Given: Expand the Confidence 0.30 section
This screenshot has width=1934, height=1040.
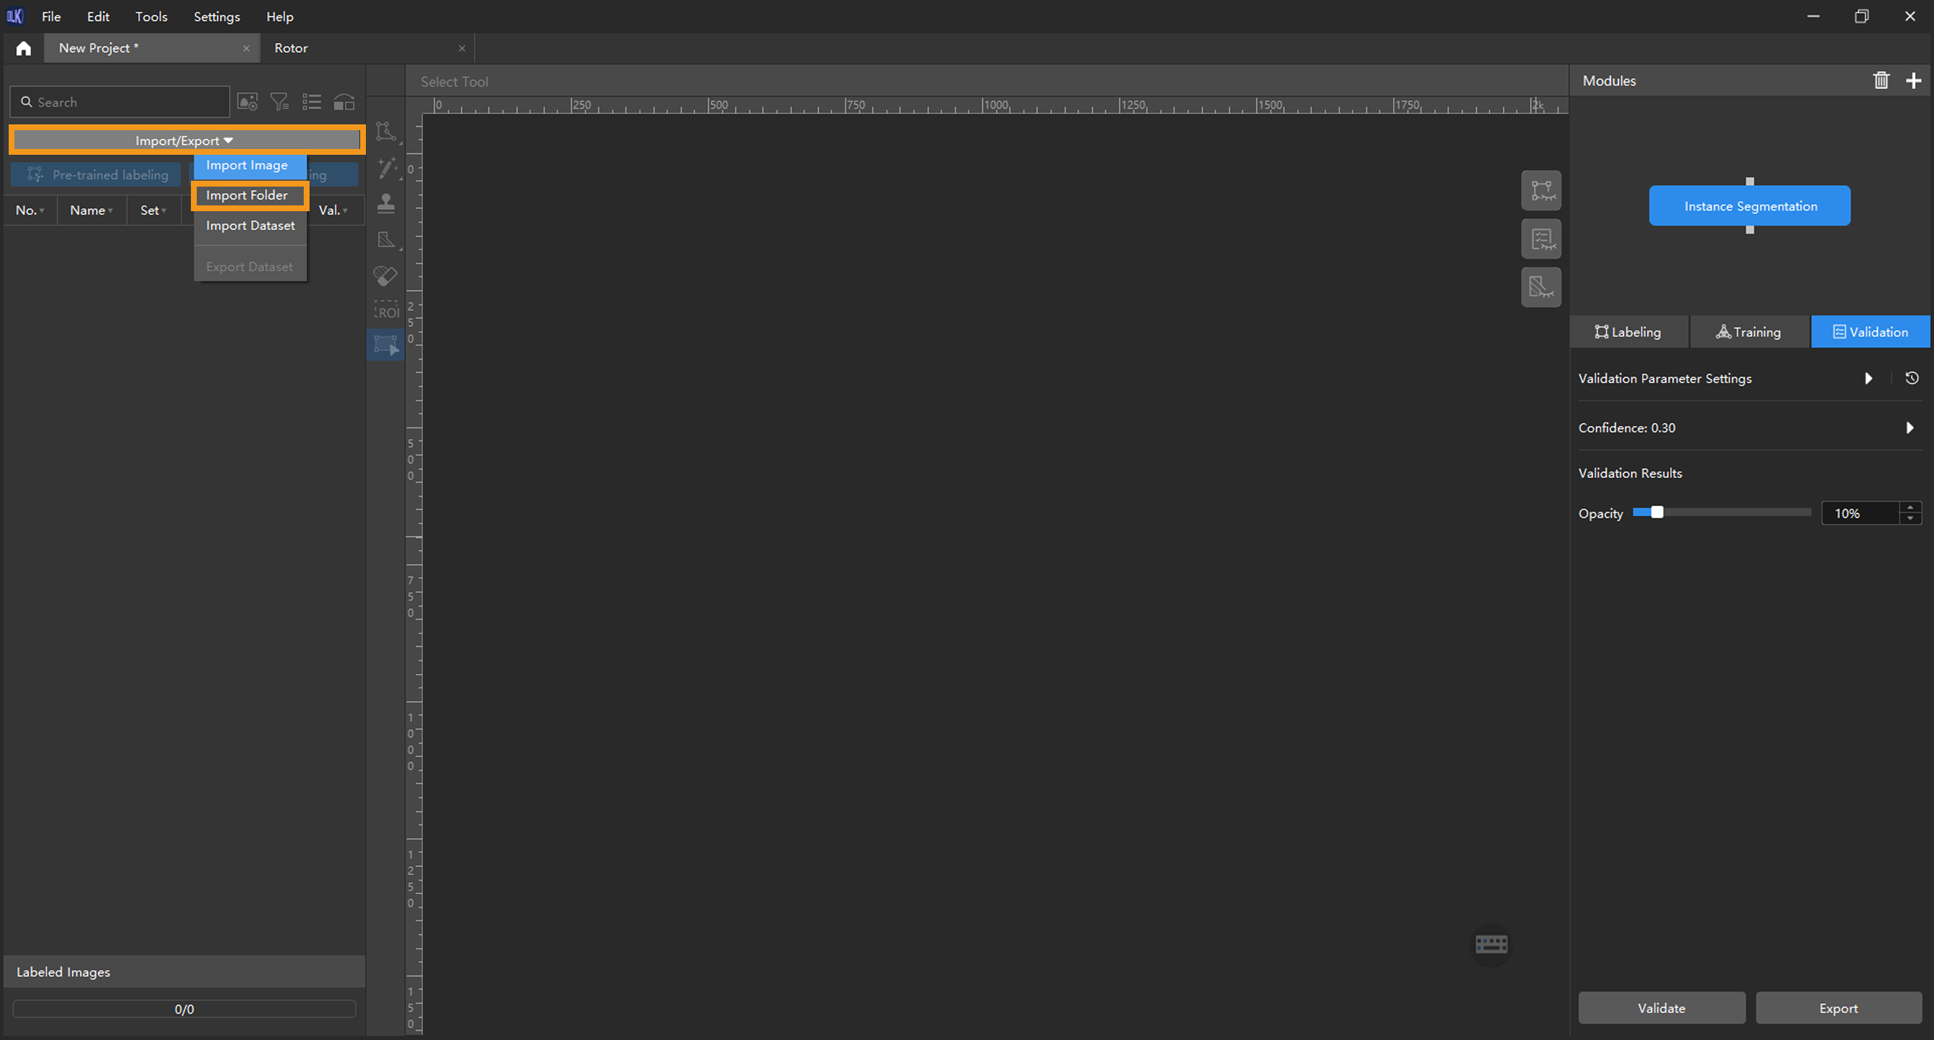Looking at the screenshot, I should coord(1909,427).
